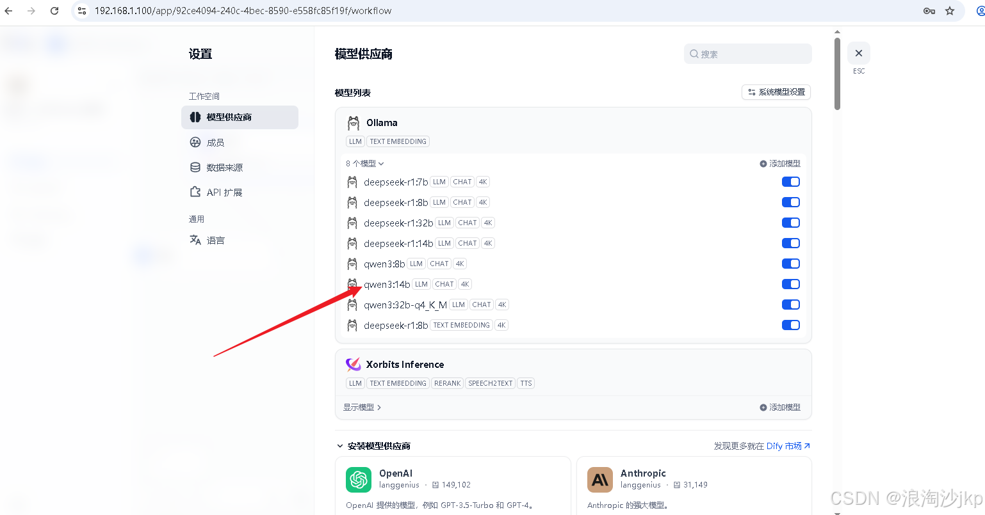The width and height of the screenshot is (985, 515).
Task: Click the llama icon beside deepseek-r1:8b TEXT EMBEDDING
Action: 352,326
